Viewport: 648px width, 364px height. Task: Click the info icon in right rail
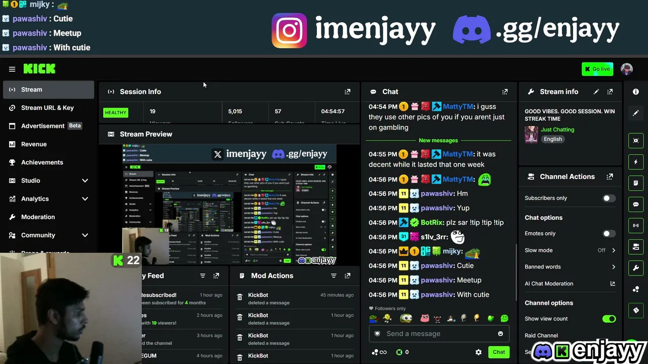pos(636,92)
